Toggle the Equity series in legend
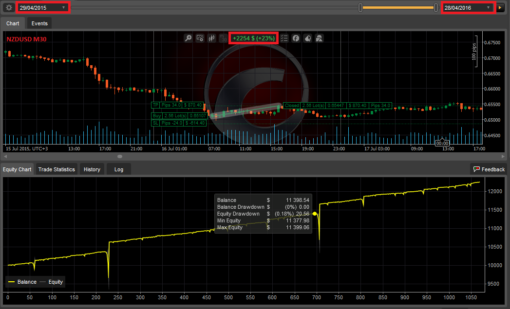Viewport: 510px width, 309px height. (52, 282)
